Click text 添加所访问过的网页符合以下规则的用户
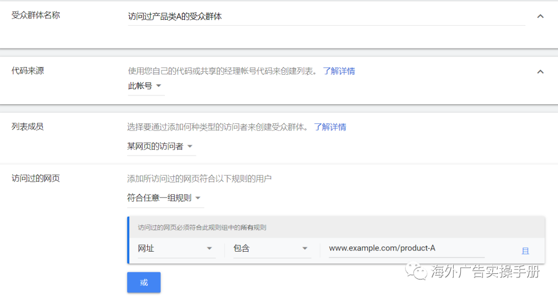This screenshot has height=296, width=558. pos(199,179)
